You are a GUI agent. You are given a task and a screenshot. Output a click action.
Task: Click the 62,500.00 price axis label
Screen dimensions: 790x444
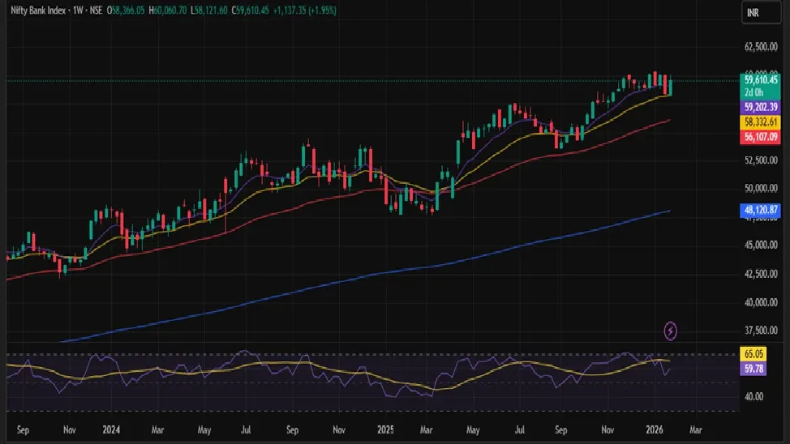coord(761,47)
